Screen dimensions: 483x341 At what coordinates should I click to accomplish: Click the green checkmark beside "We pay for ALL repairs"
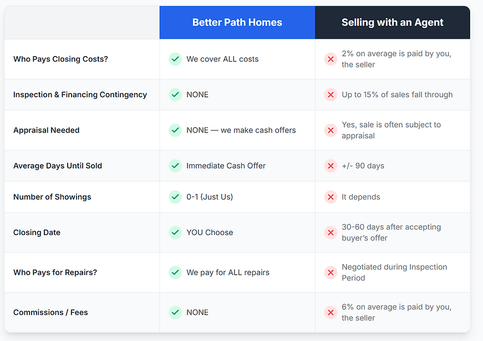click(x=175, y=272)
